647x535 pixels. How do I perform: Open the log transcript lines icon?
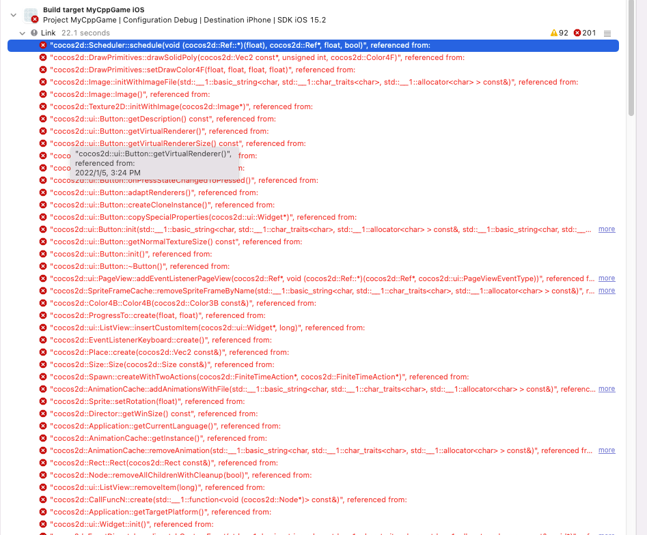tap(607, 33)
